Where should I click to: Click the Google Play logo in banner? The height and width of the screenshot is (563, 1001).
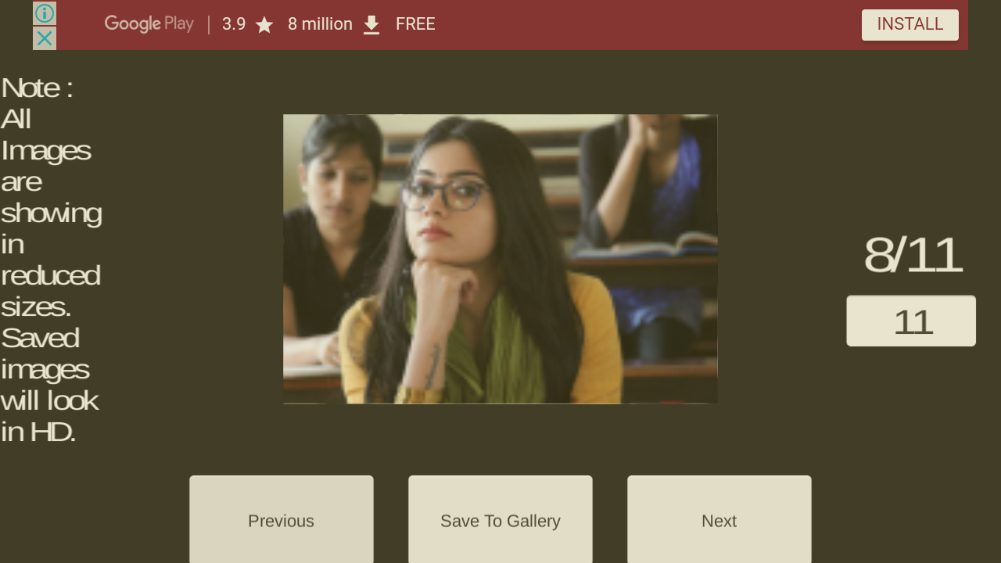pos(149,24)
